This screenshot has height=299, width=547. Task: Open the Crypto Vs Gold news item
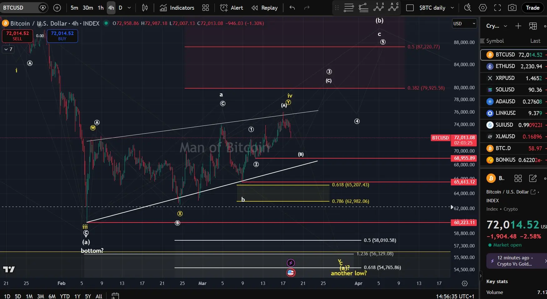[x=517, y=261]
